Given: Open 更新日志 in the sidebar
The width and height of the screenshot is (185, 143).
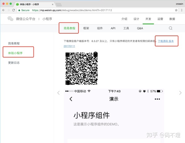Looking at the screenshot, I should click(14, 63).
